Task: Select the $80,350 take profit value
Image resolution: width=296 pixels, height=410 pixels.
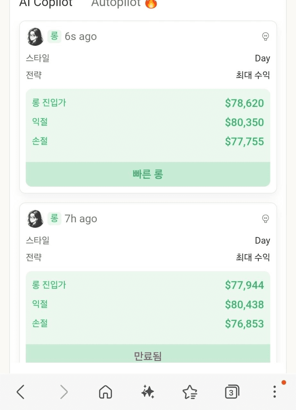Action: coord(244,122)
